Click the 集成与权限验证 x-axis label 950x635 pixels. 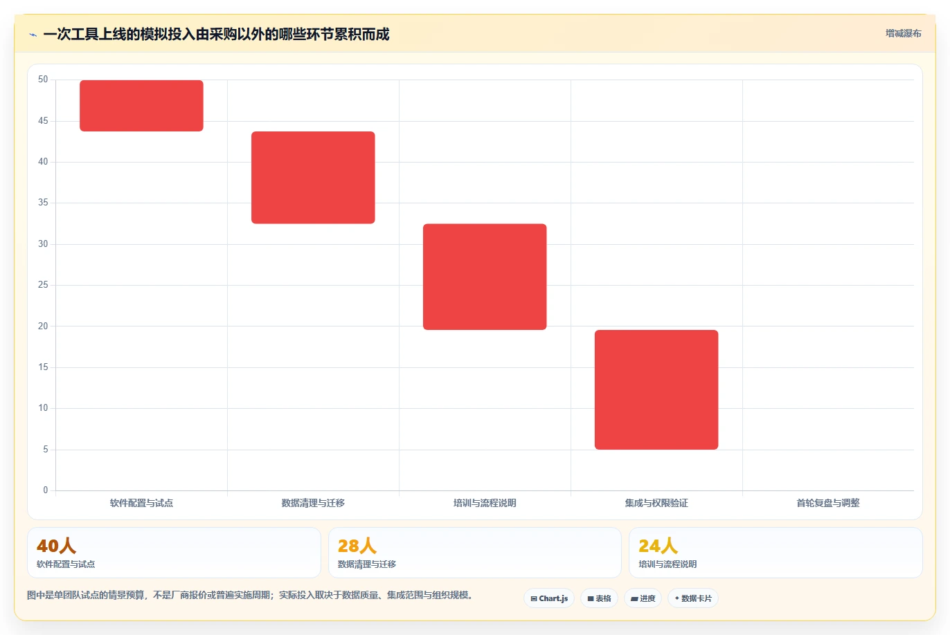tap(656, 503)
